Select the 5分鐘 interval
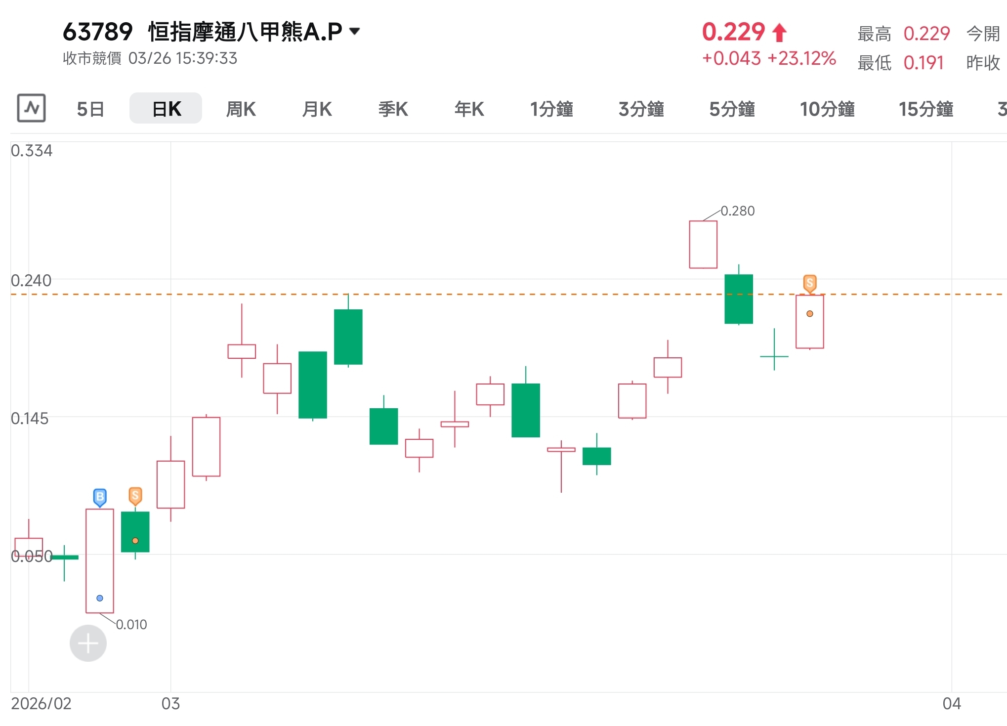1007x726 pixels. (x=732, y=109)
